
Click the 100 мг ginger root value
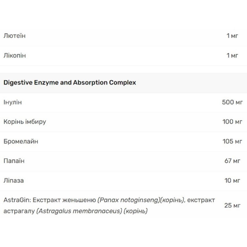[x=232, y=122]
